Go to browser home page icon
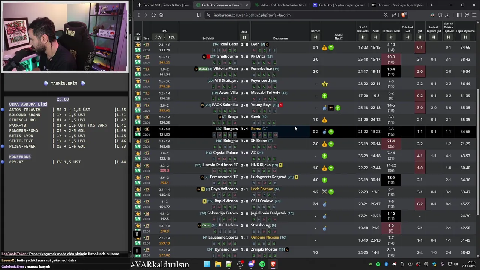 point(161,15)
